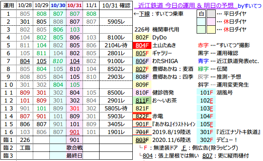Click the 8502レ confirmation cell
This screenshot has height=161, width=263.
(x=116, y=69)
